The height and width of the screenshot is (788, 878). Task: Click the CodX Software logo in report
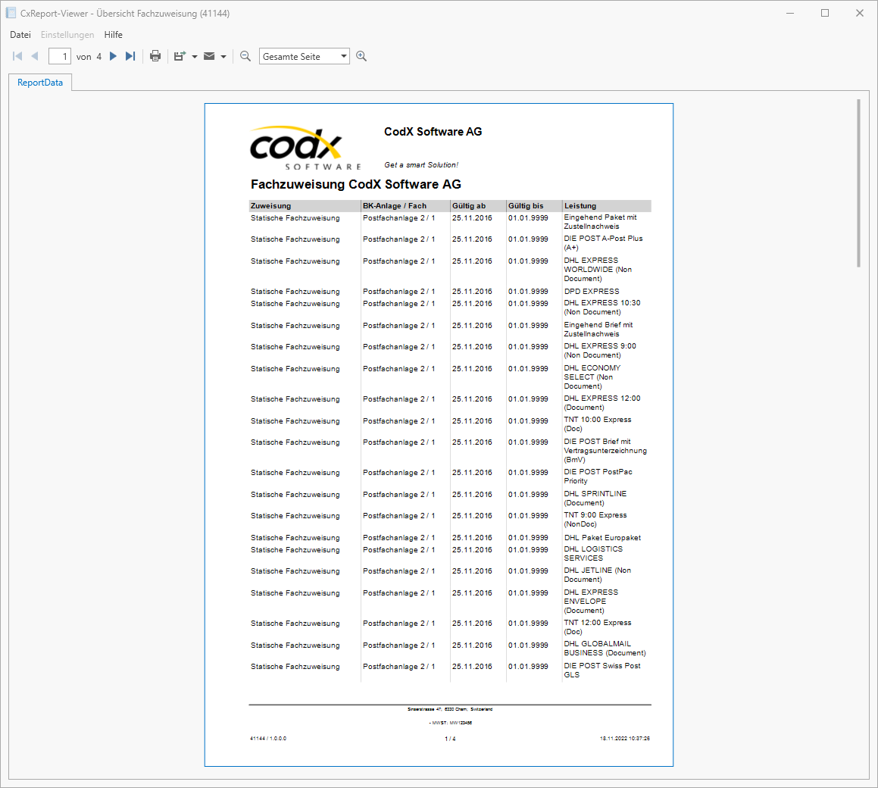pos(305,147)
